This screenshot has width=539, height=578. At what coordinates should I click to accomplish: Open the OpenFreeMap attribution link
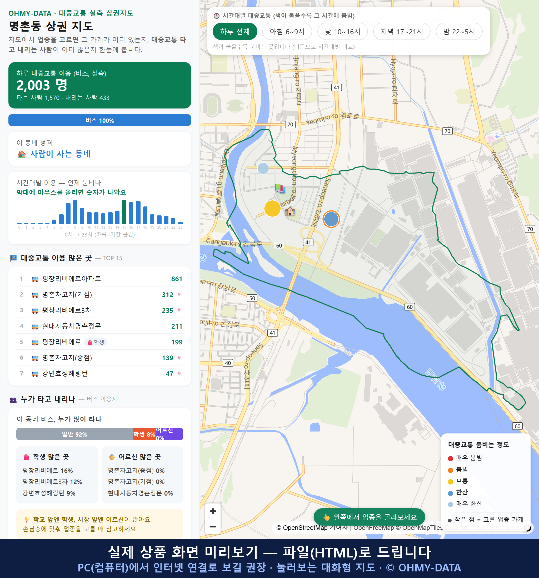(x=374, y=528)
